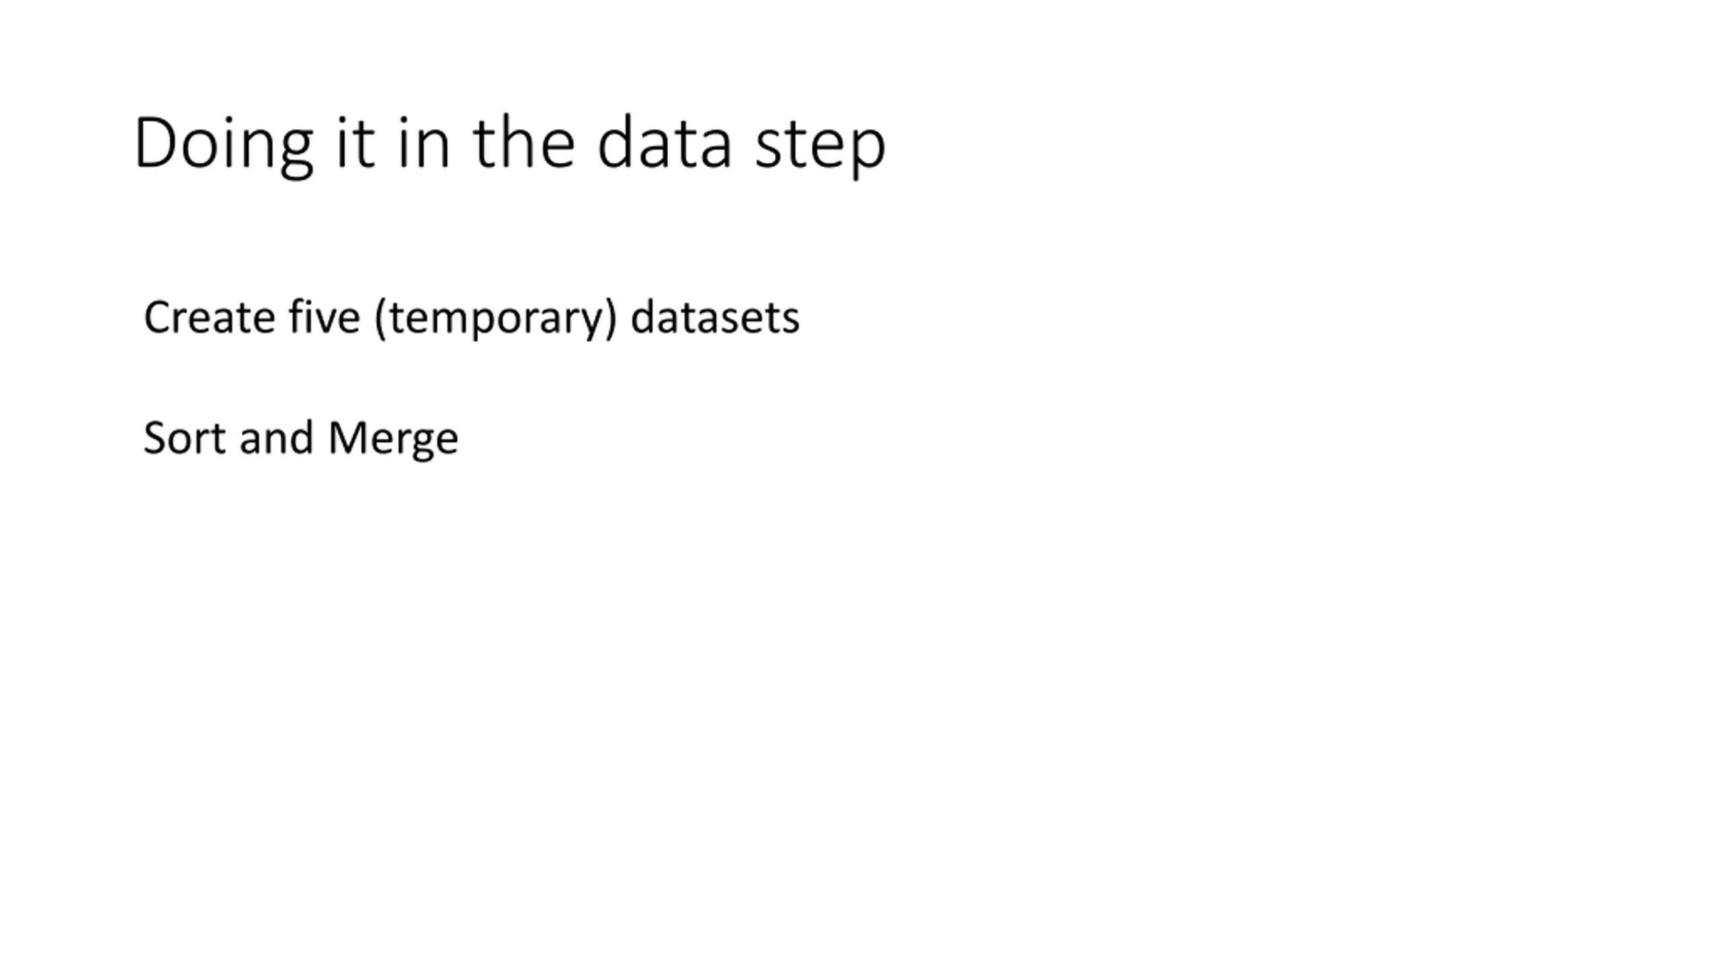Click the word "the" in the title
Screen dimensions: 1722x969
[524, 142]
